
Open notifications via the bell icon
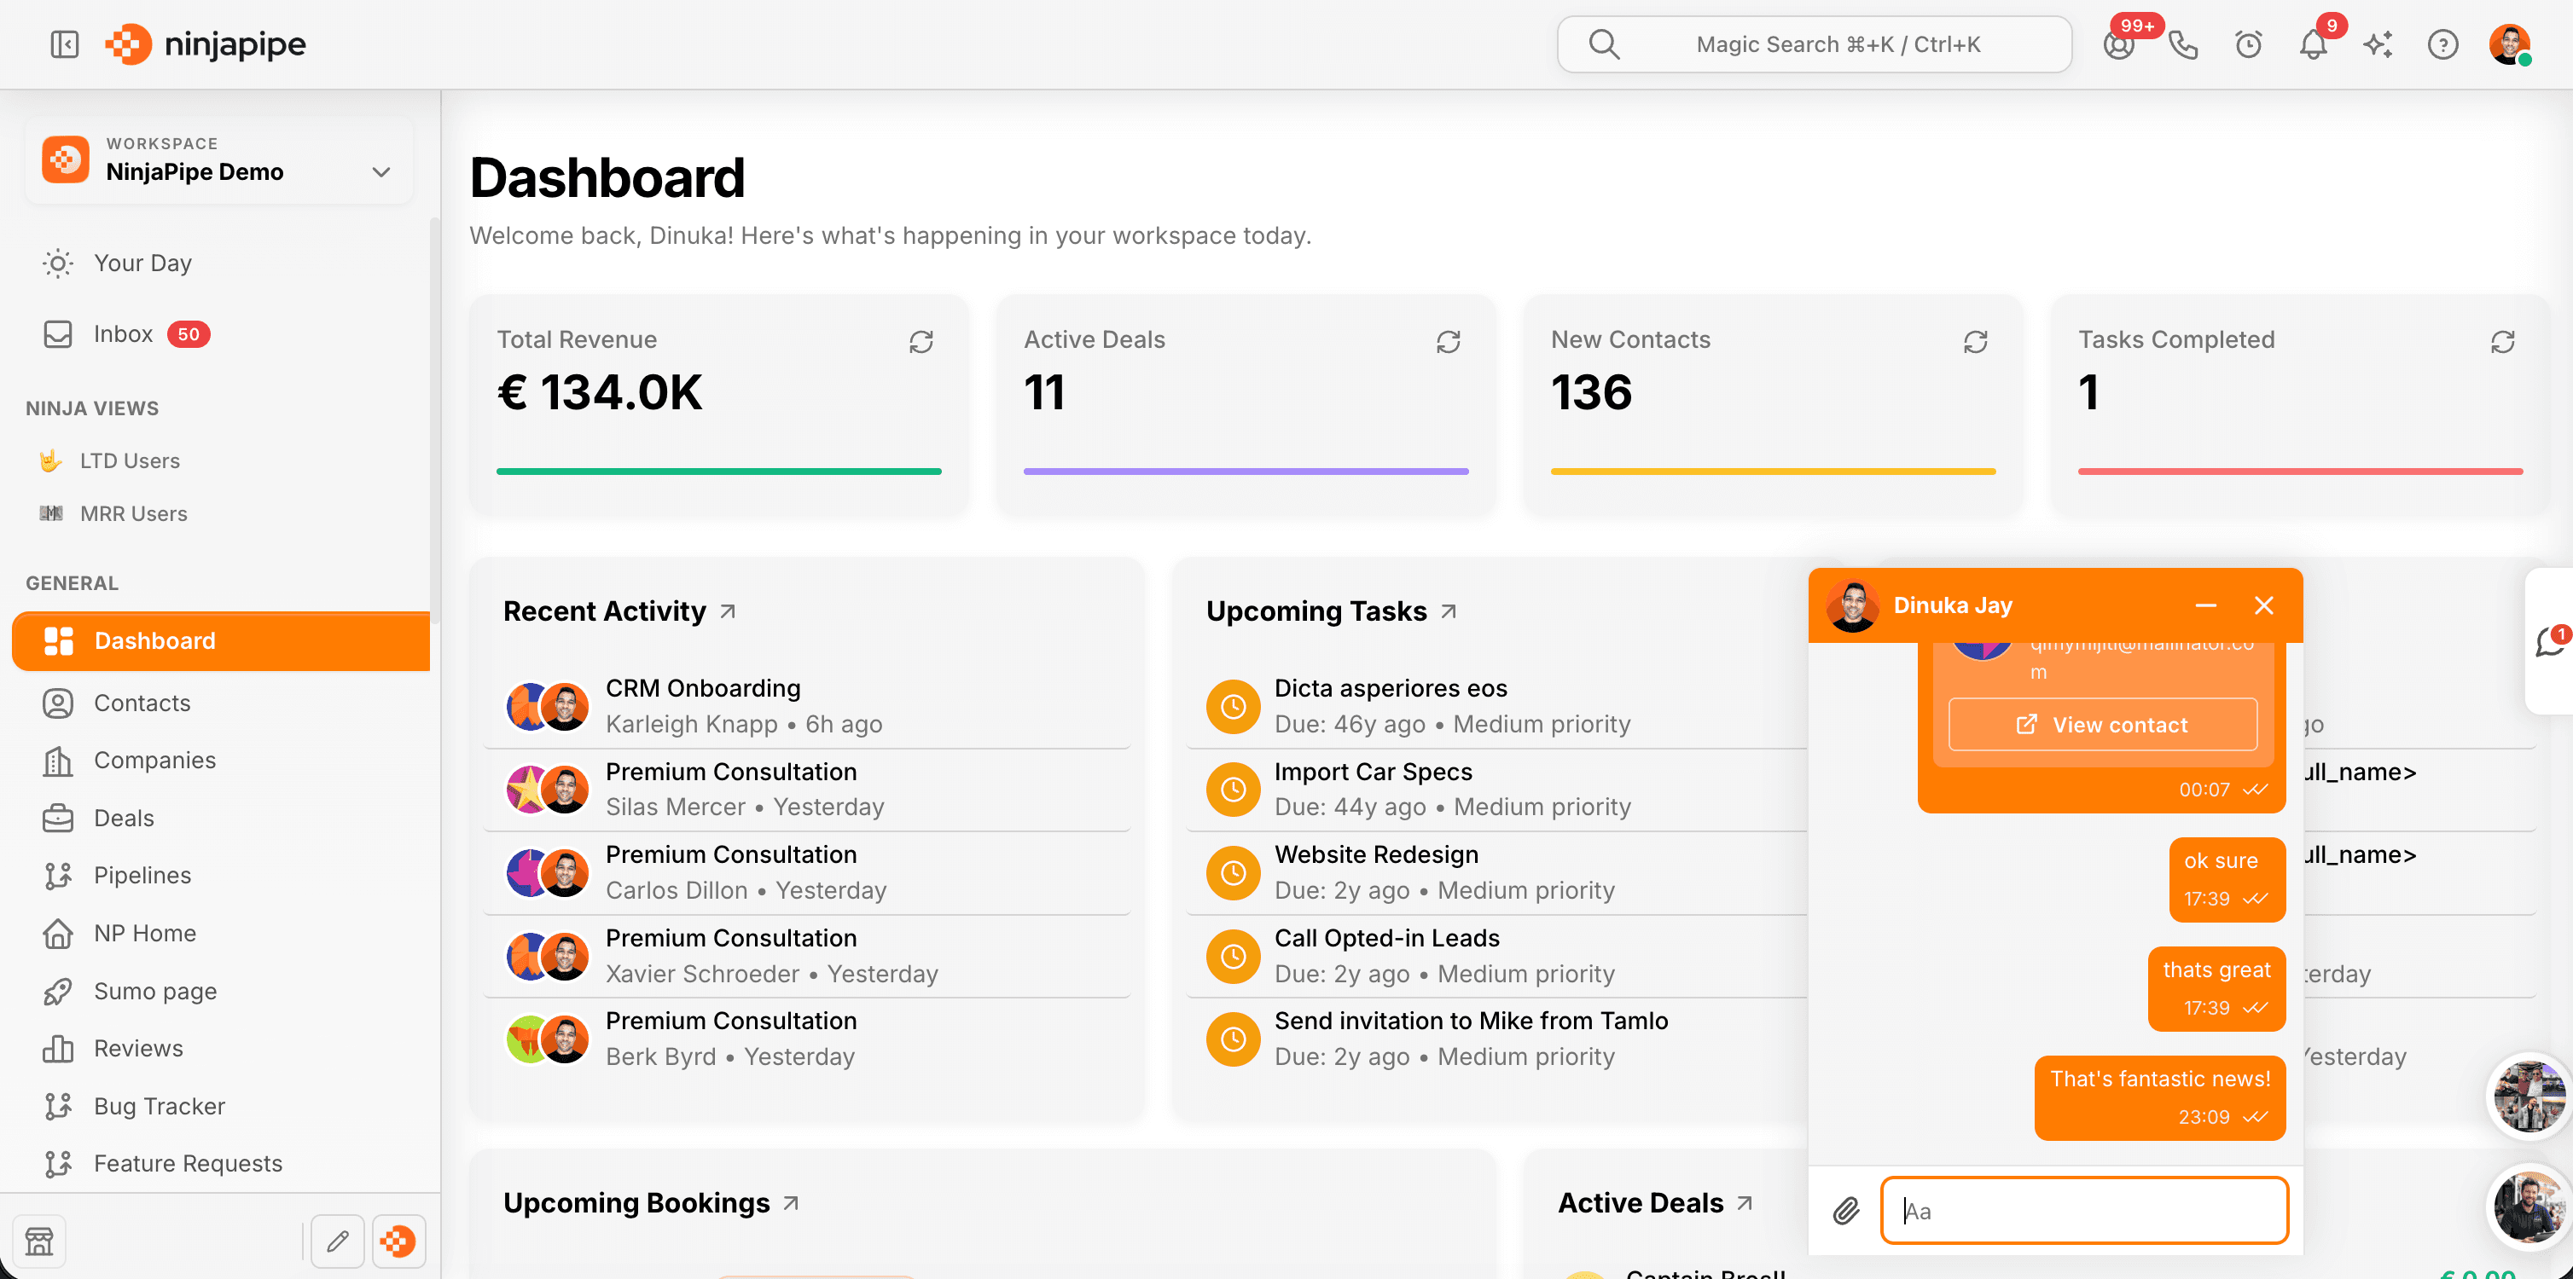point(2312,44)
